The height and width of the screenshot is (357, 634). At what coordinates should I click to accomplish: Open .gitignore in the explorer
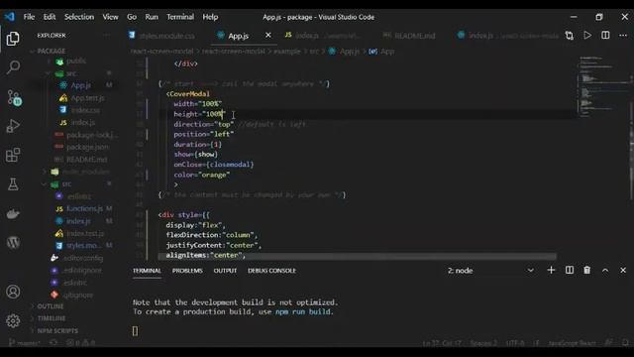pos(77,295)
